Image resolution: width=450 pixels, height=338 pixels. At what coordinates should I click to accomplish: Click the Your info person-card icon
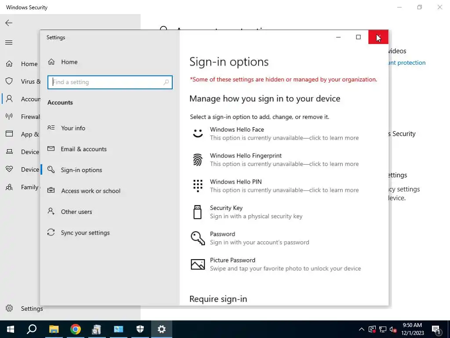[51, 128]
